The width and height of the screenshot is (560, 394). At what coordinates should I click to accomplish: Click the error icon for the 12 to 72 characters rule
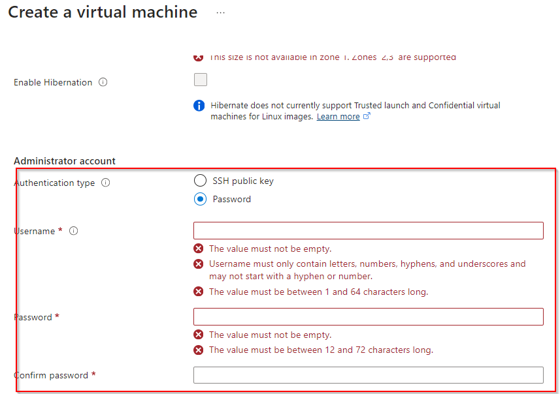[x=199, y=350]
